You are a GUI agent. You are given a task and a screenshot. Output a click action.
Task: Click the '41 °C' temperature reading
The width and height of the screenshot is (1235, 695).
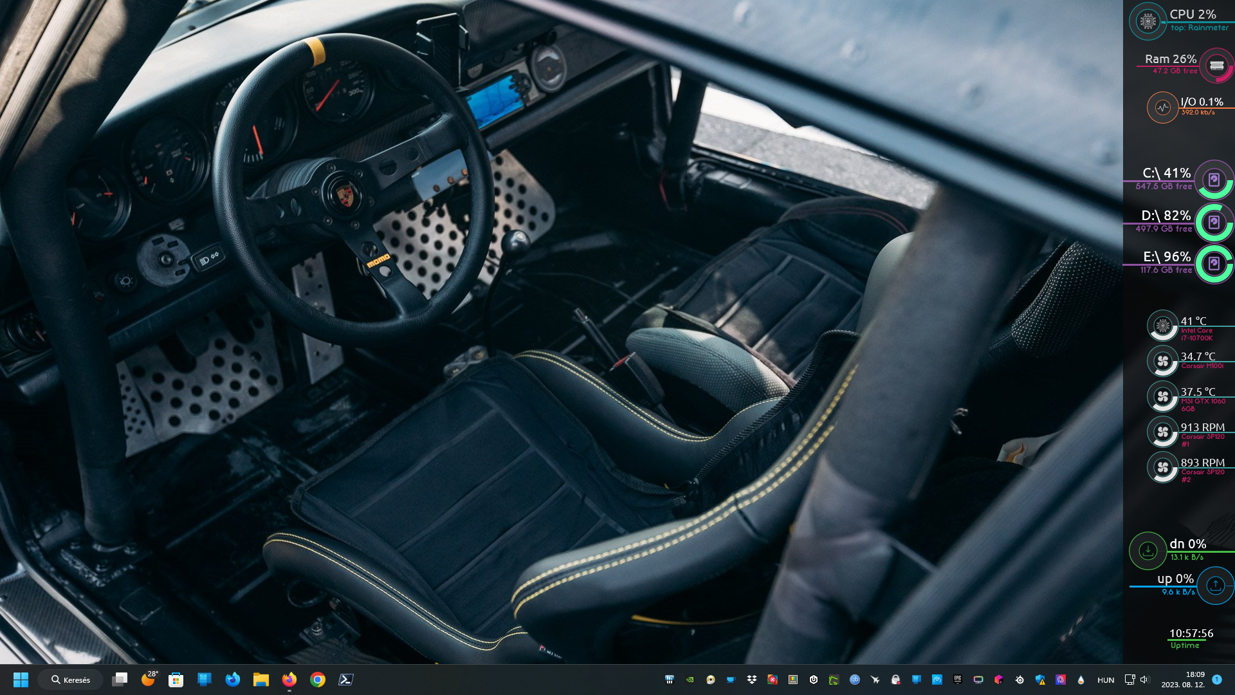click(1193, 320)
